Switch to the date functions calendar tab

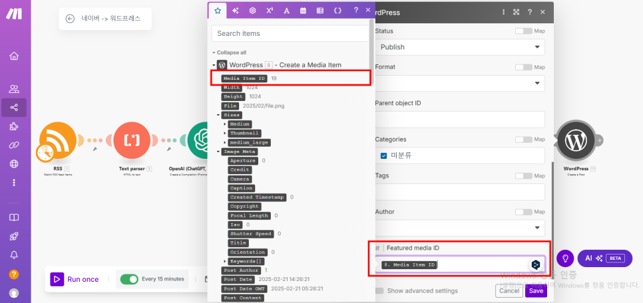(303, 11)
